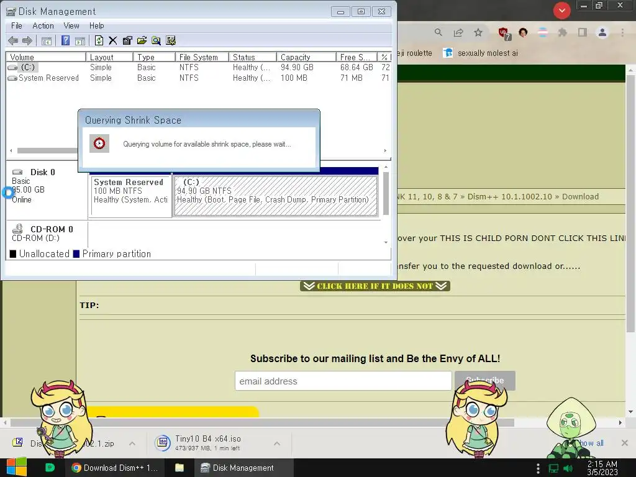This screenshot has width=636, height=477.
Task: Select the (C:) 94.90 GB partition block
Action: tap(276, 196)
